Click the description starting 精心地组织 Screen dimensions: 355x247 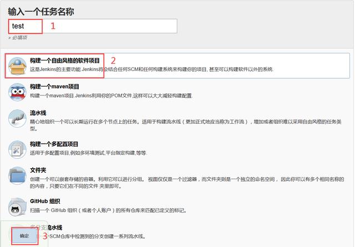(x=186, y=125)
